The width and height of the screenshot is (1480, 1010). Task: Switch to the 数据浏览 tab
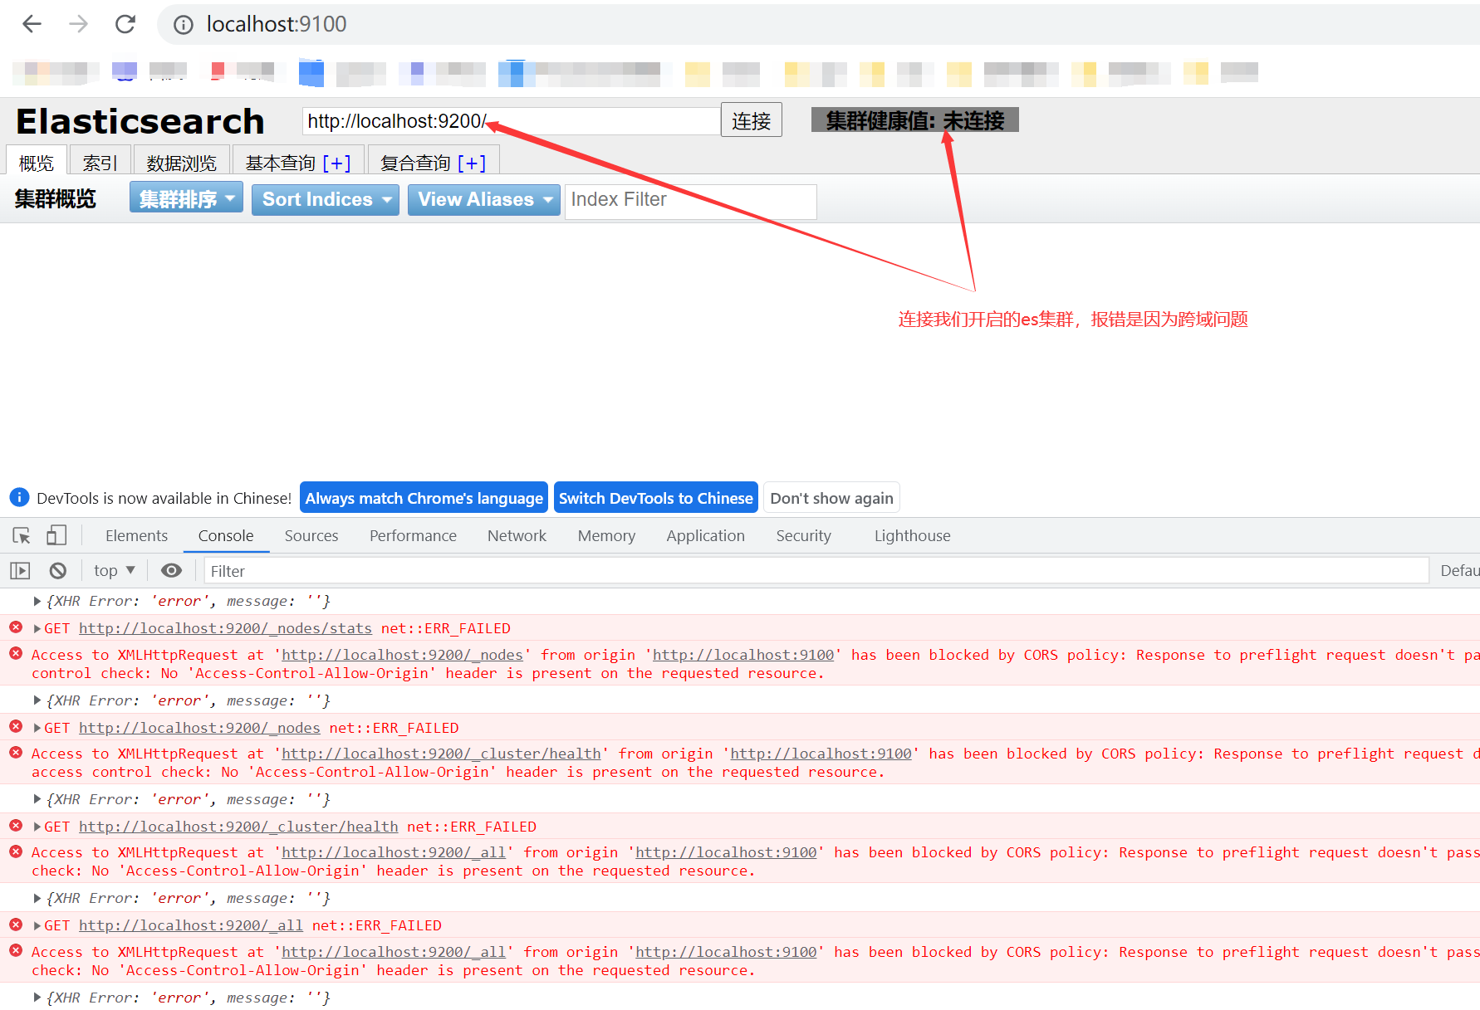(x=181, y=162)
